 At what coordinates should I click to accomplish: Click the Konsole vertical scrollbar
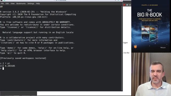[x=122, y=48]
